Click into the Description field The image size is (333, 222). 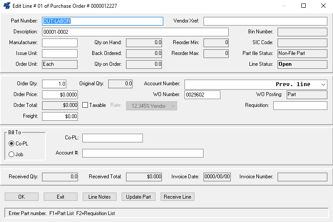click(x=135, y=32)
